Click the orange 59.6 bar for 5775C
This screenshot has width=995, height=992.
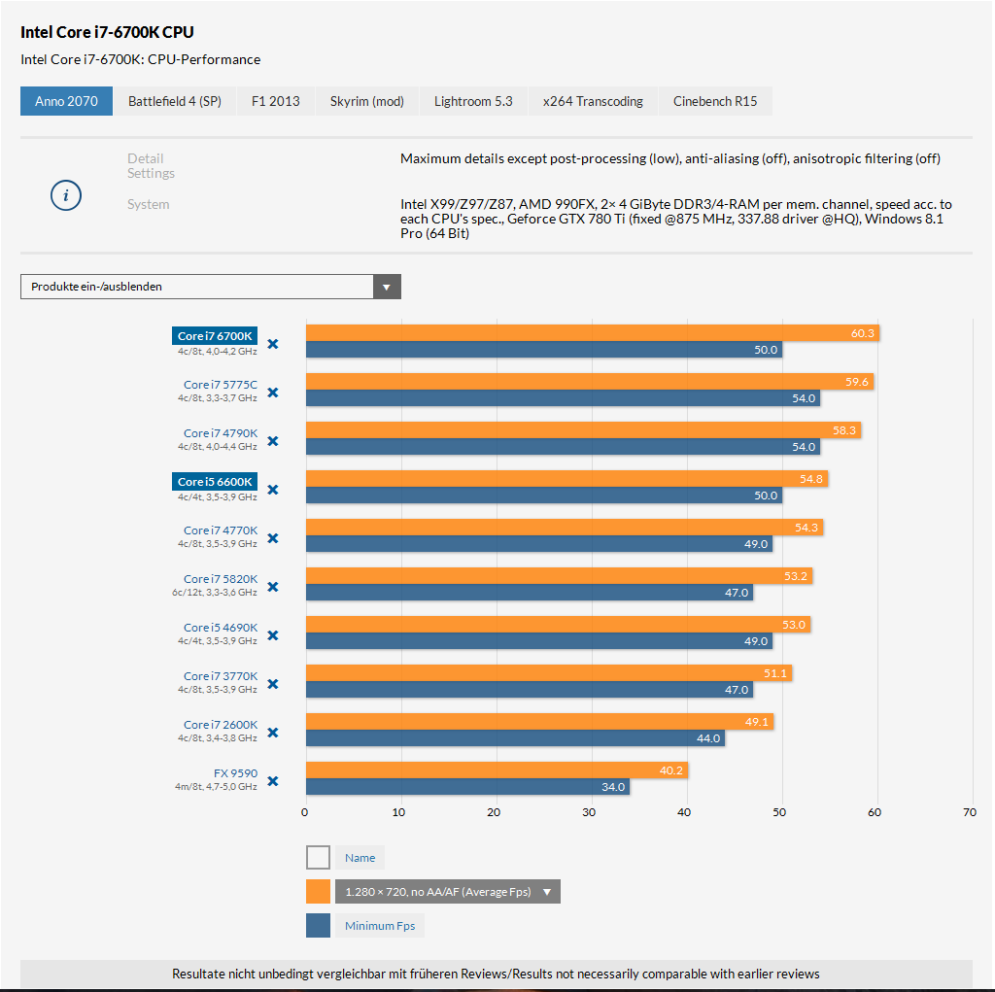coord(590,382)
